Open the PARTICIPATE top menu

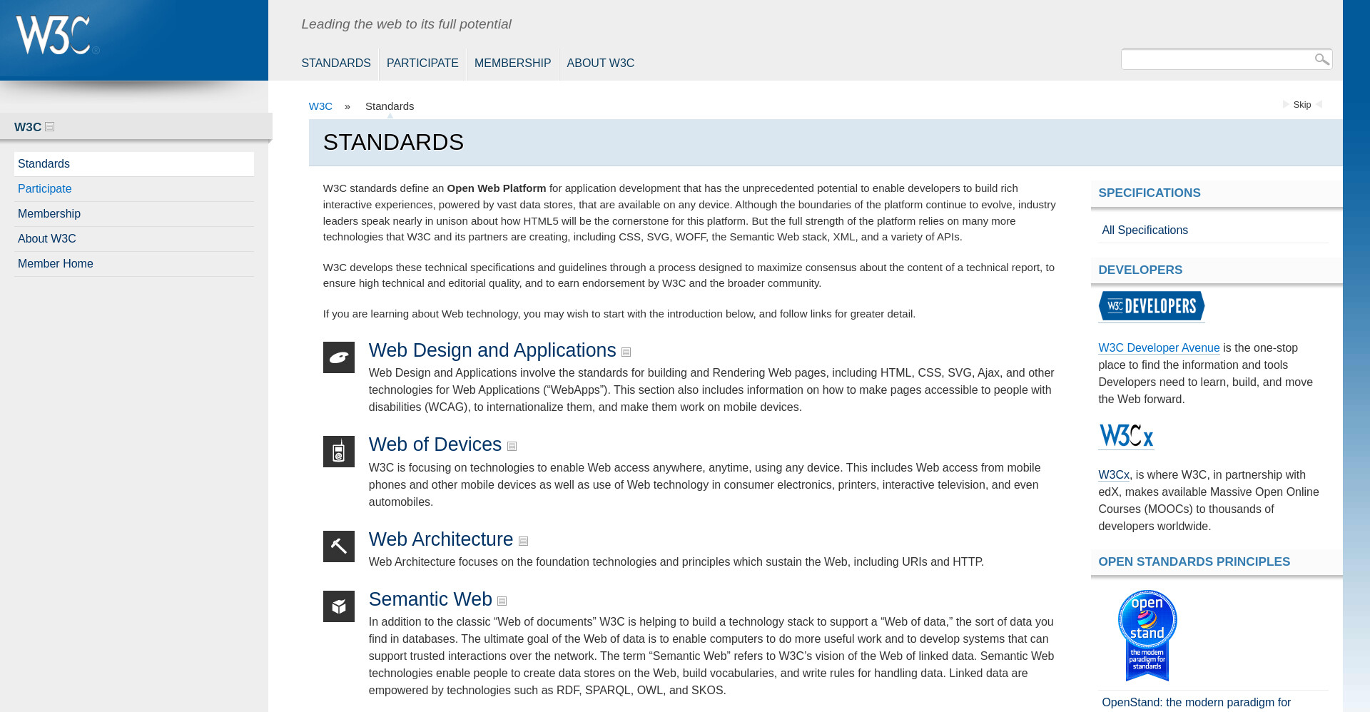(x=422, y=63)
